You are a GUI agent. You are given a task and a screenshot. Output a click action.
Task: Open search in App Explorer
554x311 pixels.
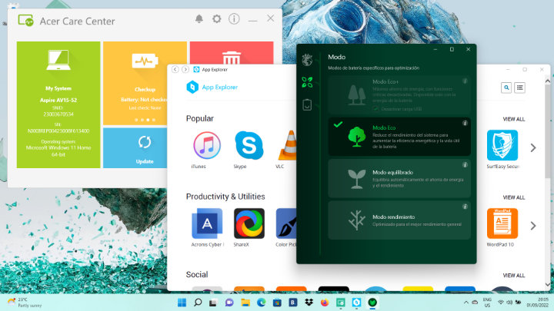(506, 88)
